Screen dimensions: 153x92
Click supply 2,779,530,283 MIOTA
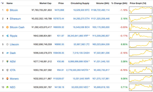77,70
